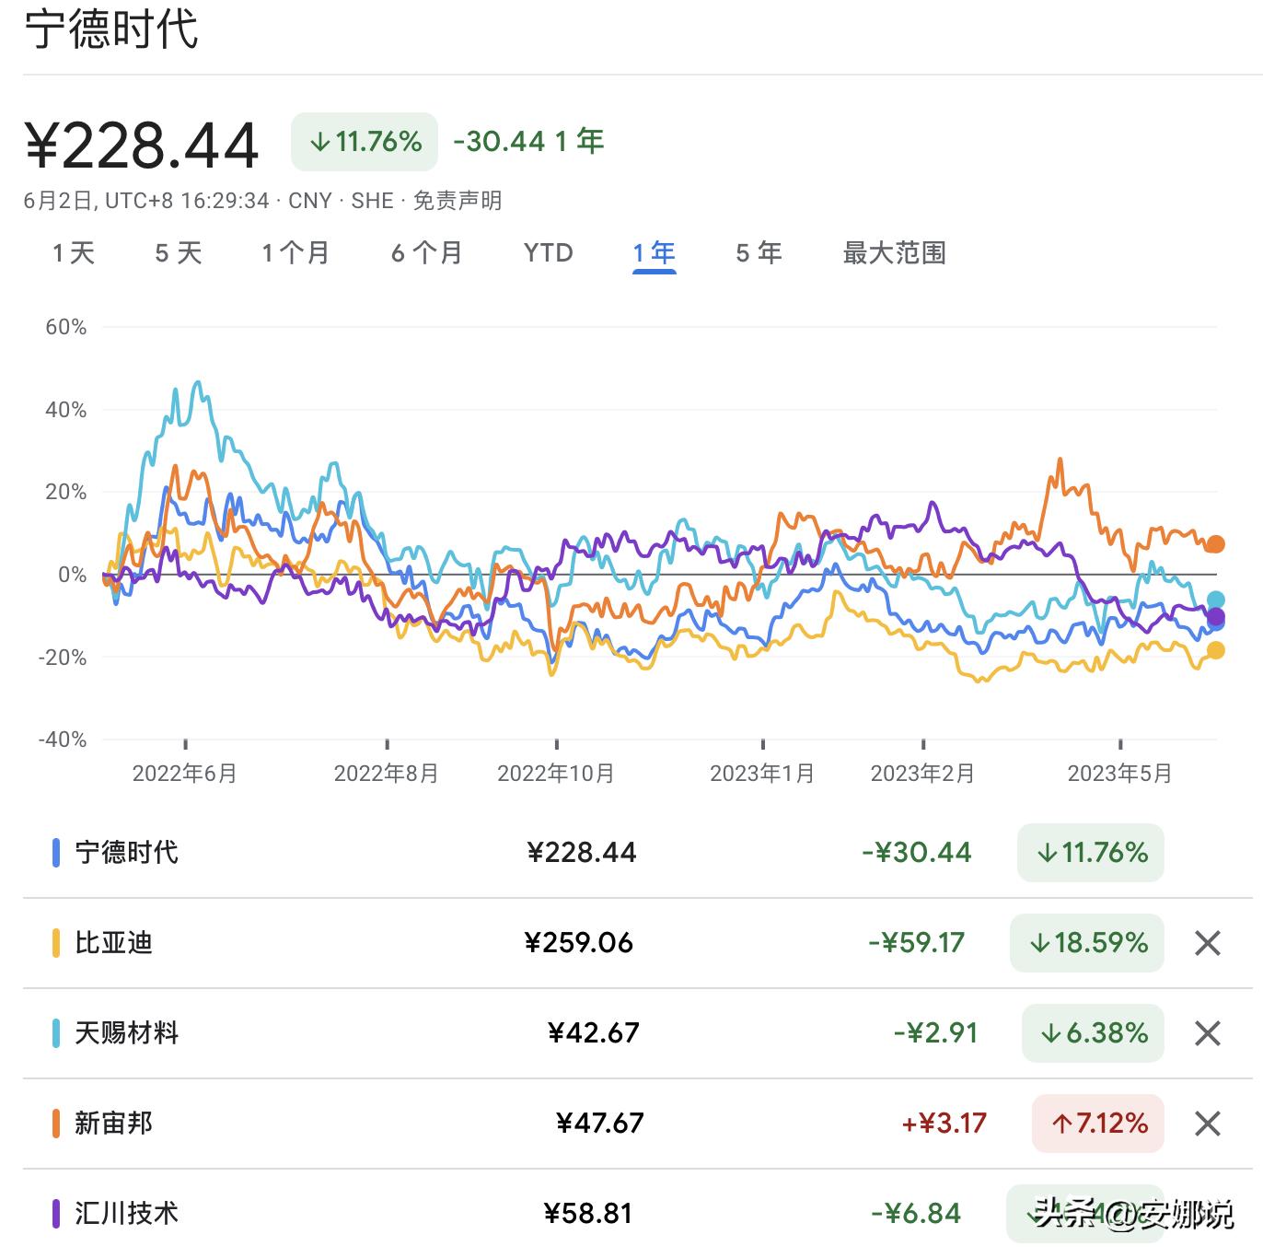Click the 2022年10月 axis label
The width and height of the screenshot is (1263, 1258).
pyautogui.click(x=556, y=774)
